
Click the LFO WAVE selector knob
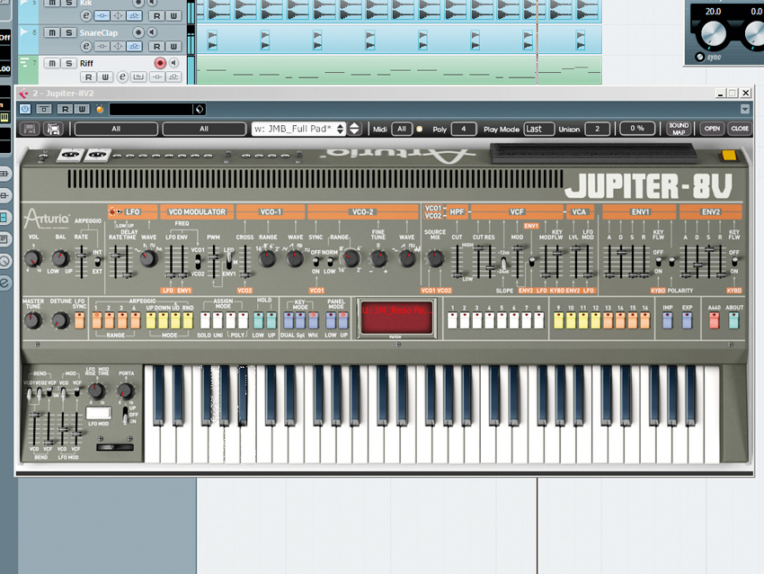(x=148, y=258)
